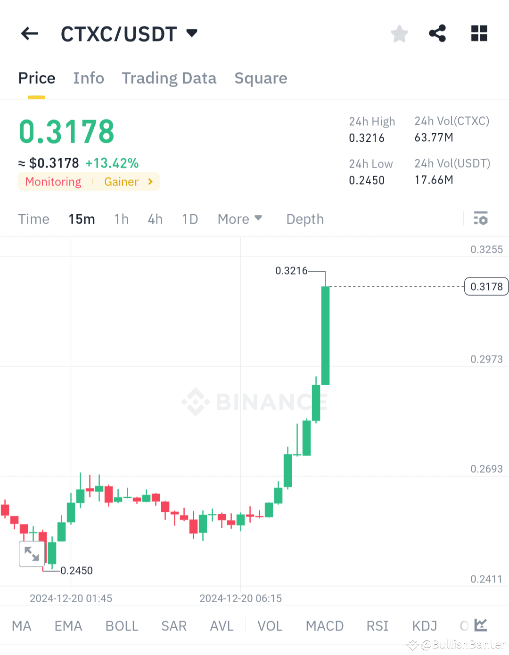Favorite CTXC/USDT using the star icon

[399, 33]
